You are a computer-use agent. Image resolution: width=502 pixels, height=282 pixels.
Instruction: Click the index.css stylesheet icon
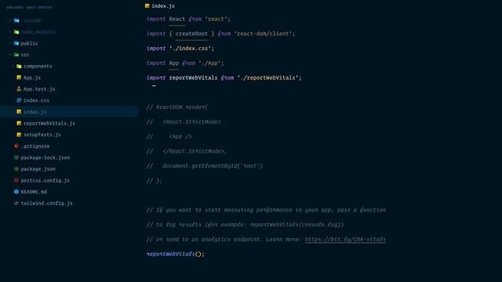(x=19, y=100)
